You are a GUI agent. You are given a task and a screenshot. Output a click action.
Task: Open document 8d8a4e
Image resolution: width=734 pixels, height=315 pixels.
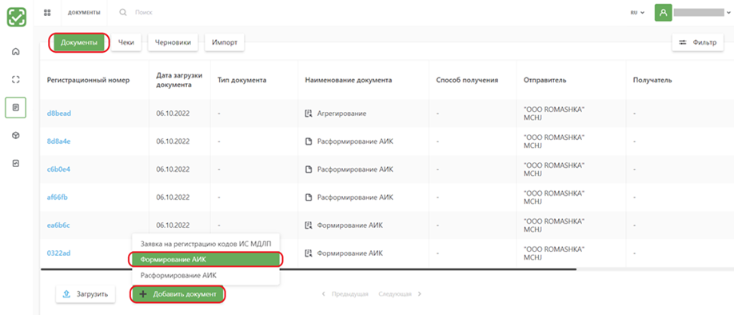pyautogui.click(x=58, y=142)
